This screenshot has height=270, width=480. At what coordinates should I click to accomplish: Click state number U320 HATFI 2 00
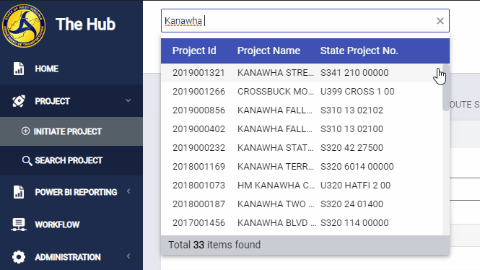355,186
